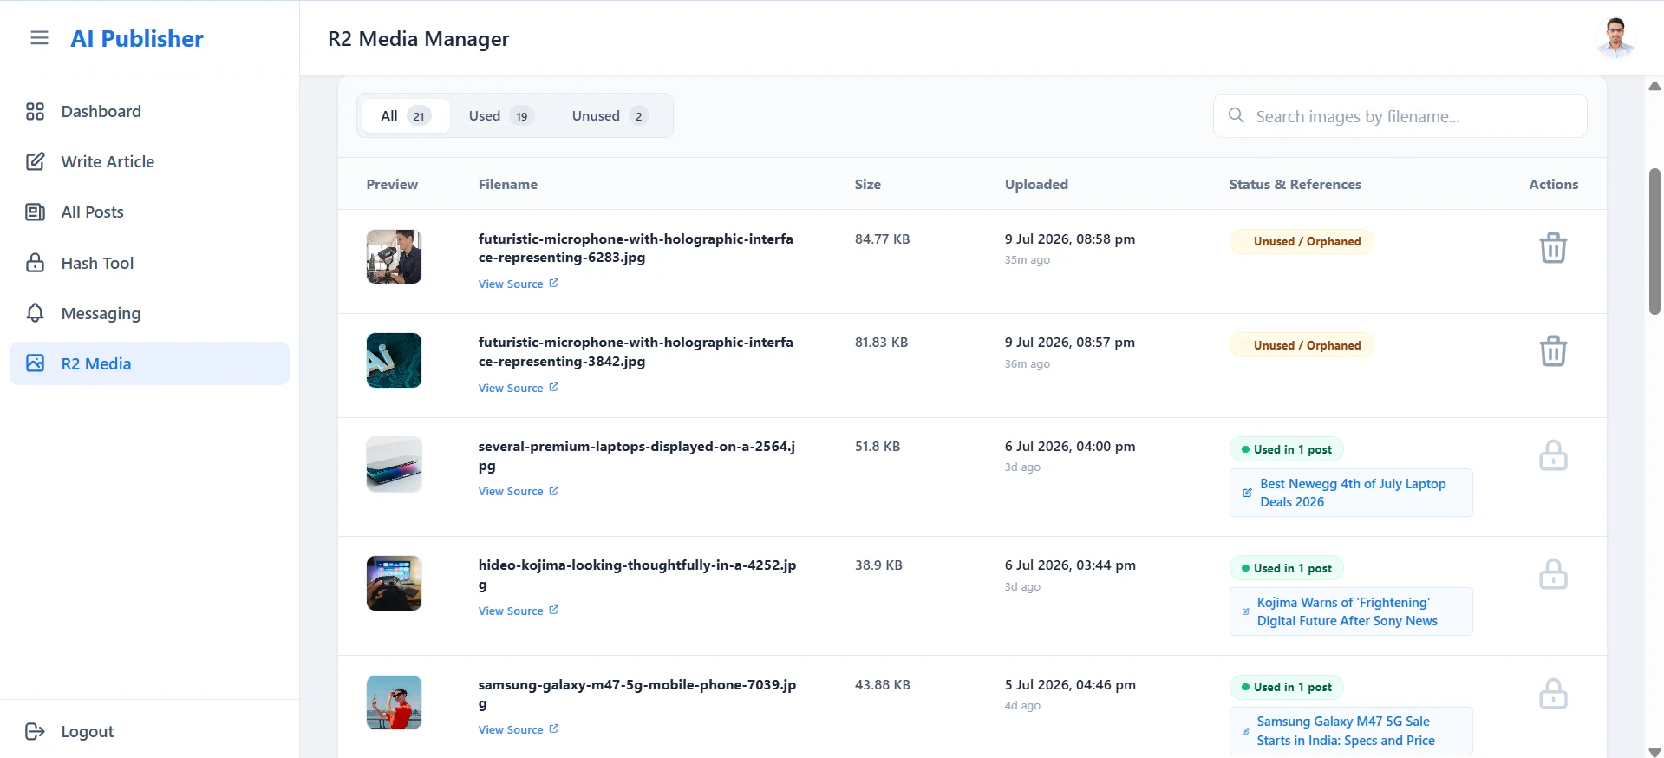Image resolution: width=1664 pixels, height=758 pixels.
Task: Click Used in 1 post badge for laptops image
Action: tap(1287, 449)
